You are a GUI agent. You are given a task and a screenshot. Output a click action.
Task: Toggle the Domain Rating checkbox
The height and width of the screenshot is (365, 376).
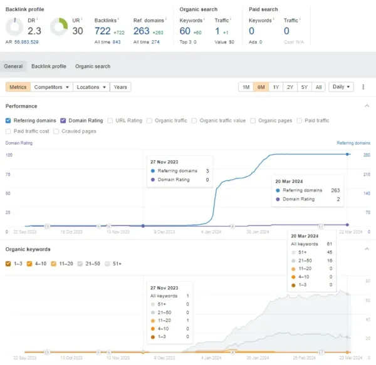coord(63,120)
